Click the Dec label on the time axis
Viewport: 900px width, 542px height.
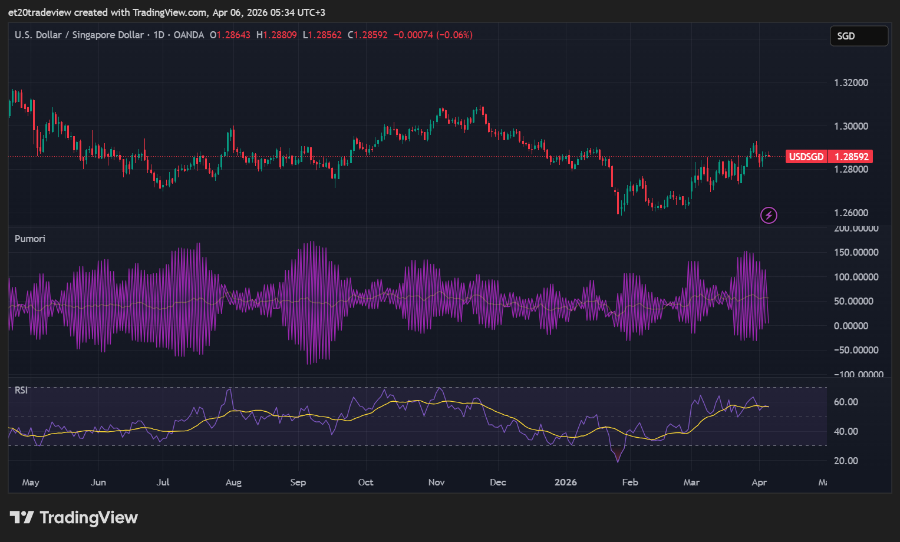tap(498, 482)
